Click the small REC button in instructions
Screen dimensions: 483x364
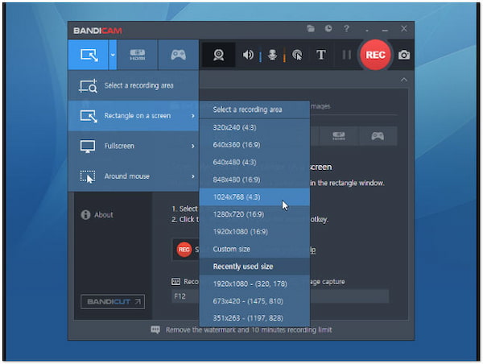click(x=184, y=250)
